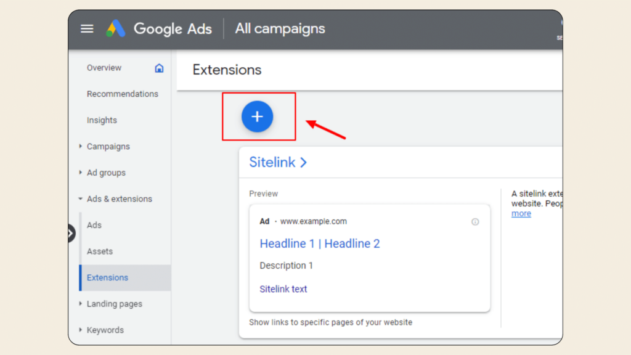Click the 'more' link about sitelinks
Screen dimensions: 631x355
521,213
